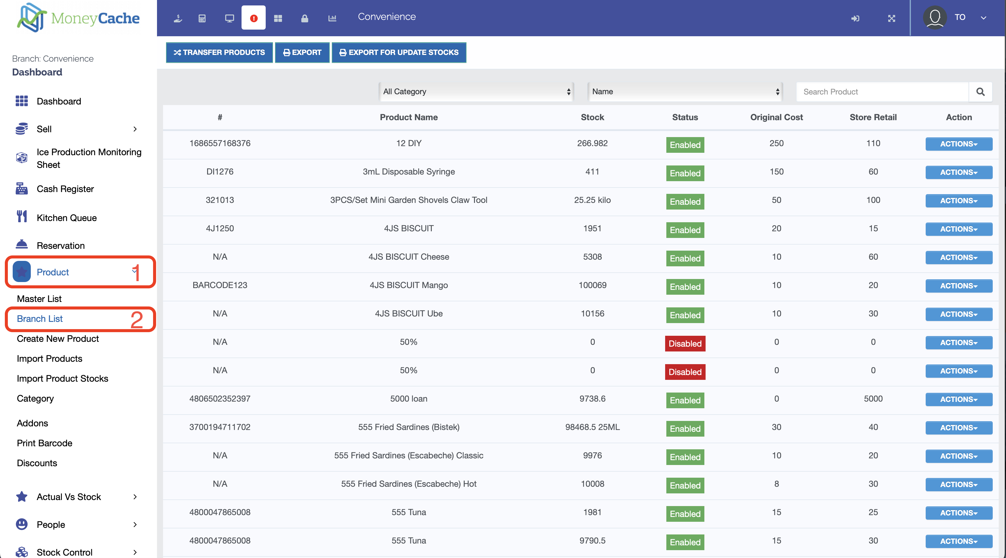
Task: Click the fullscreen expand icon
Action: coord(892,18)
